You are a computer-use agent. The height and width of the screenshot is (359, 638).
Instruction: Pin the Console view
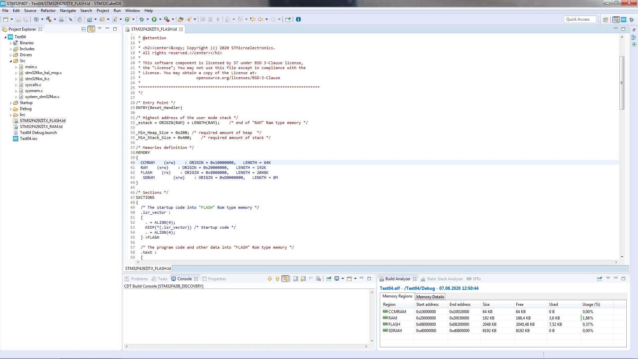click(x=329, y=279)
